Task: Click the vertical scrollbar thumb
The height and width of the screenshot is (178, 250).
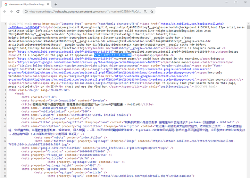Action: pyautogui.click(x=248, y=27)
